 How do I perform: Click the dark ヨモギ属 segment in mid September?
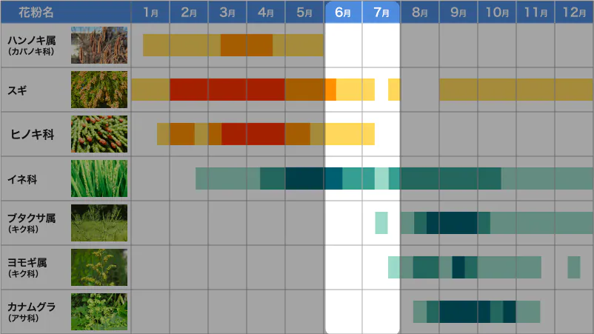458,267
